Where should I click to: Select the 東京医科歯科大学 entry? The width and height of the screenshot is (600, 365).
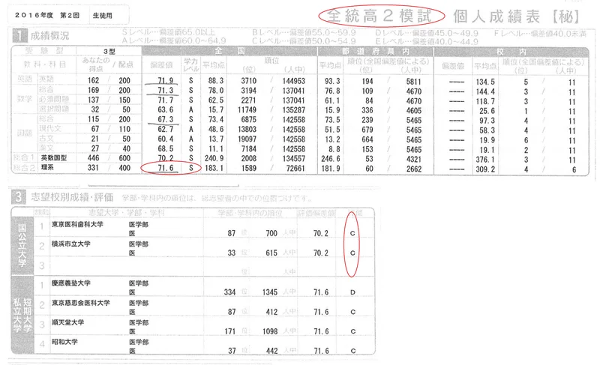81,224
